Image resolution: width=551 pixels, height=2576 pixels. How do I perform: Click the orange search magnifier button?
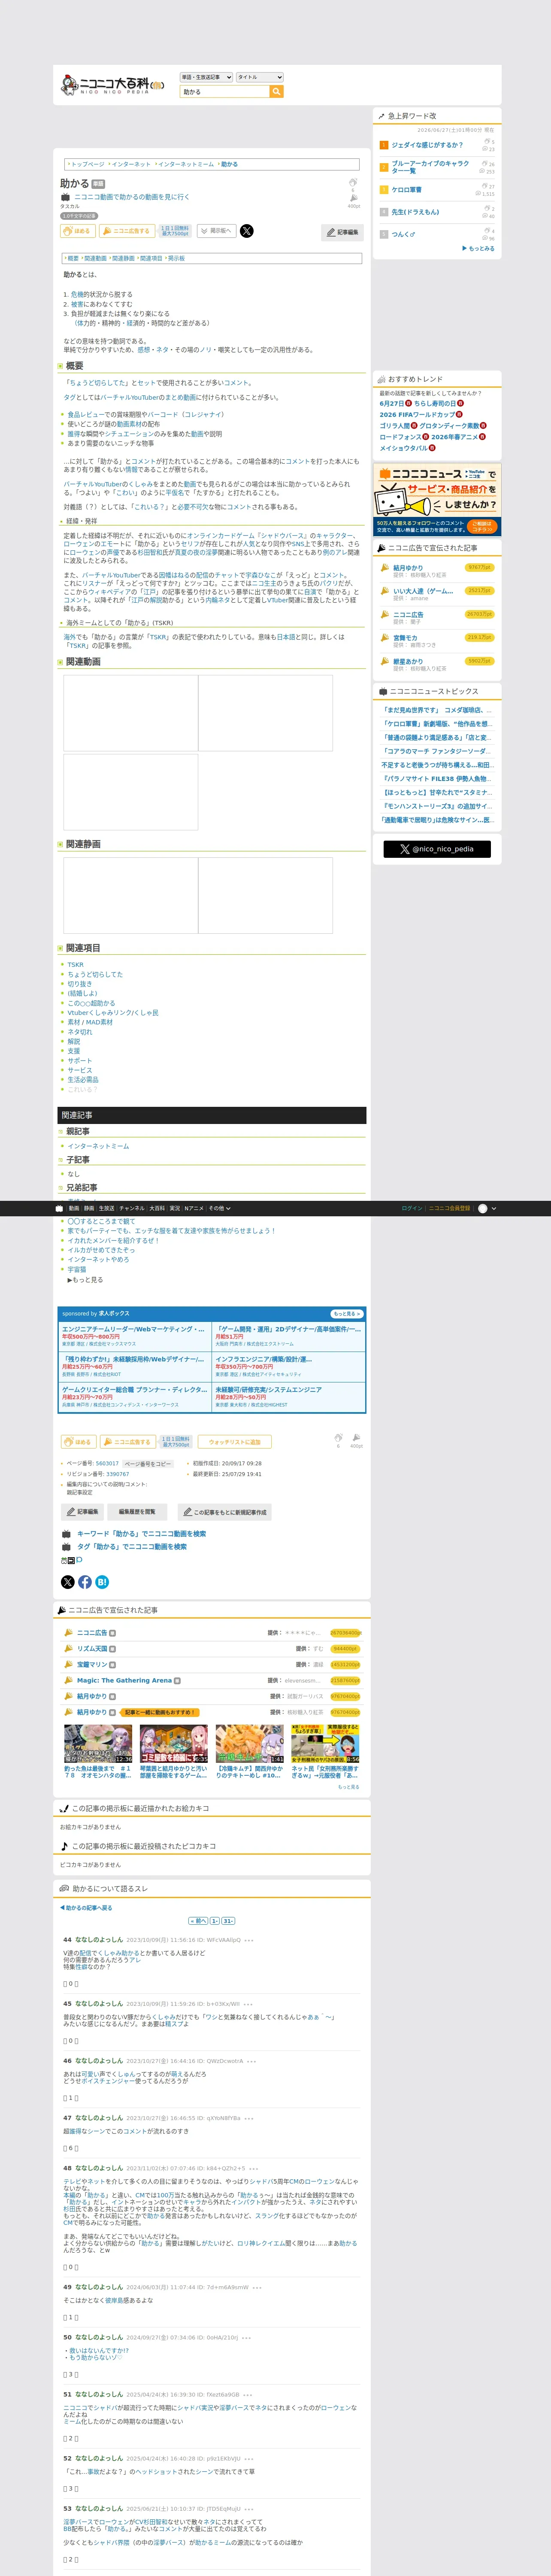click(277, 92)
